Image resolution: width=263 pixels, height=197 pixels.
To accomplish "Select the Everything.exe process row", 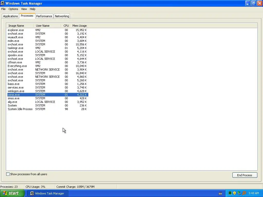I will click(48, 66).
